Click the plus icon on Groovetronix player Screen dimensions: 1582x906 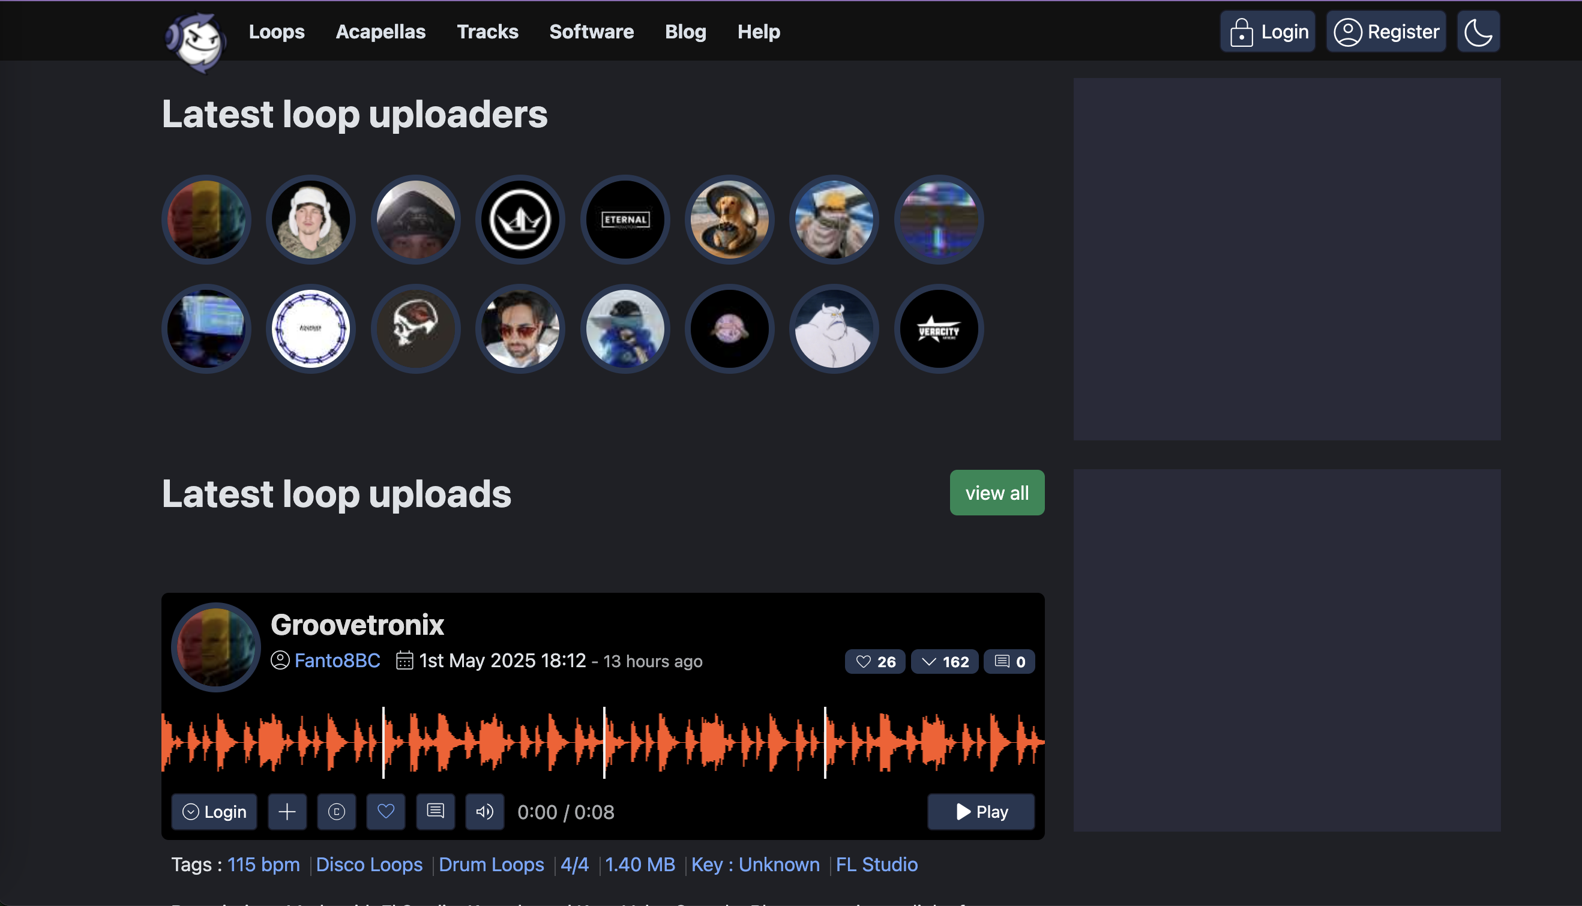(287, 811)
